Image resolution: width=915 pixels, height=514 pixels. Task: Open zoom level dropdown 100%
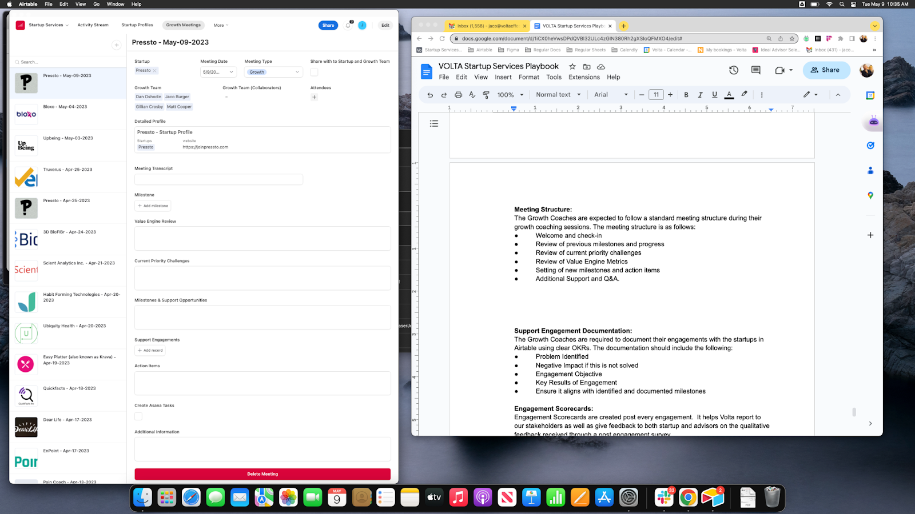click(x=510, y=95)
